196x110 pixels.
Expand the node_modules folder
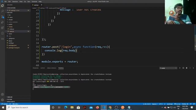[x=18, y=22]
